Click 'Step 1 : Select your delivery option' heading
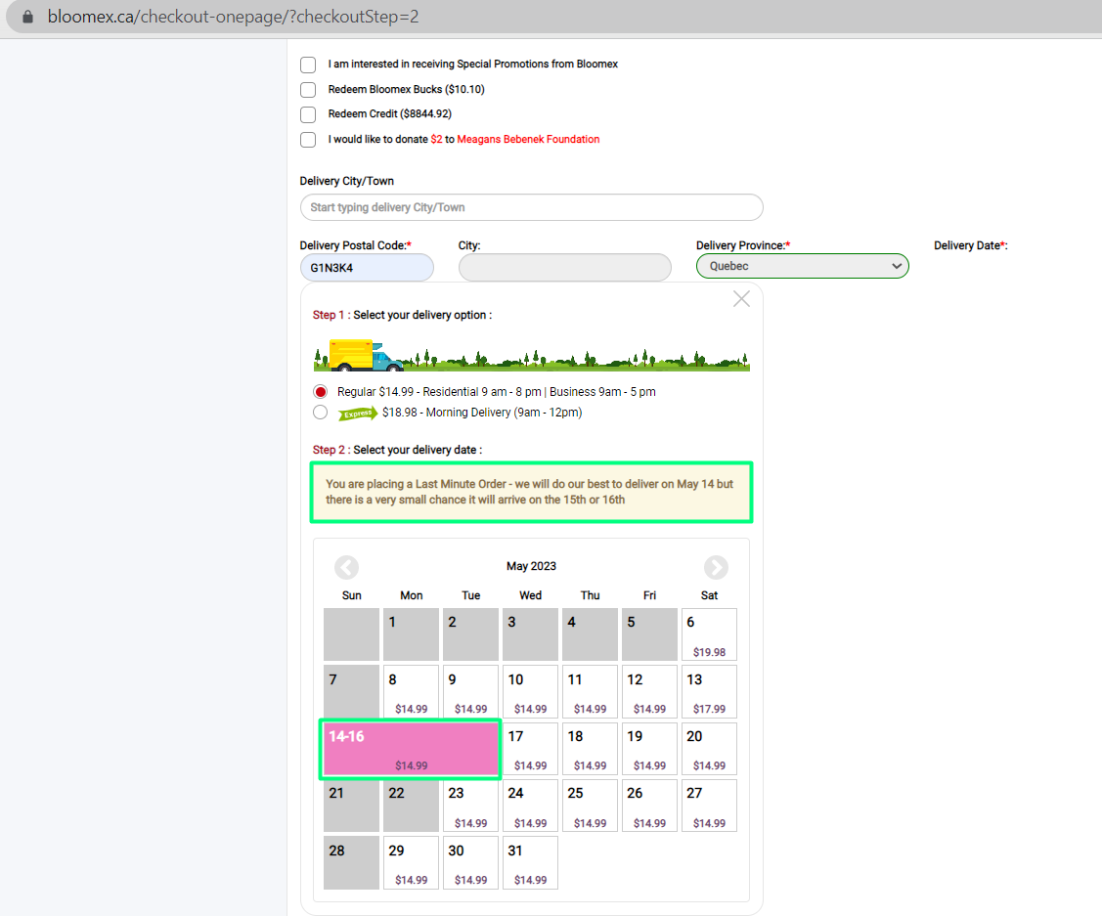This screenshot has width=1102, height=916. tap(402, 315)
